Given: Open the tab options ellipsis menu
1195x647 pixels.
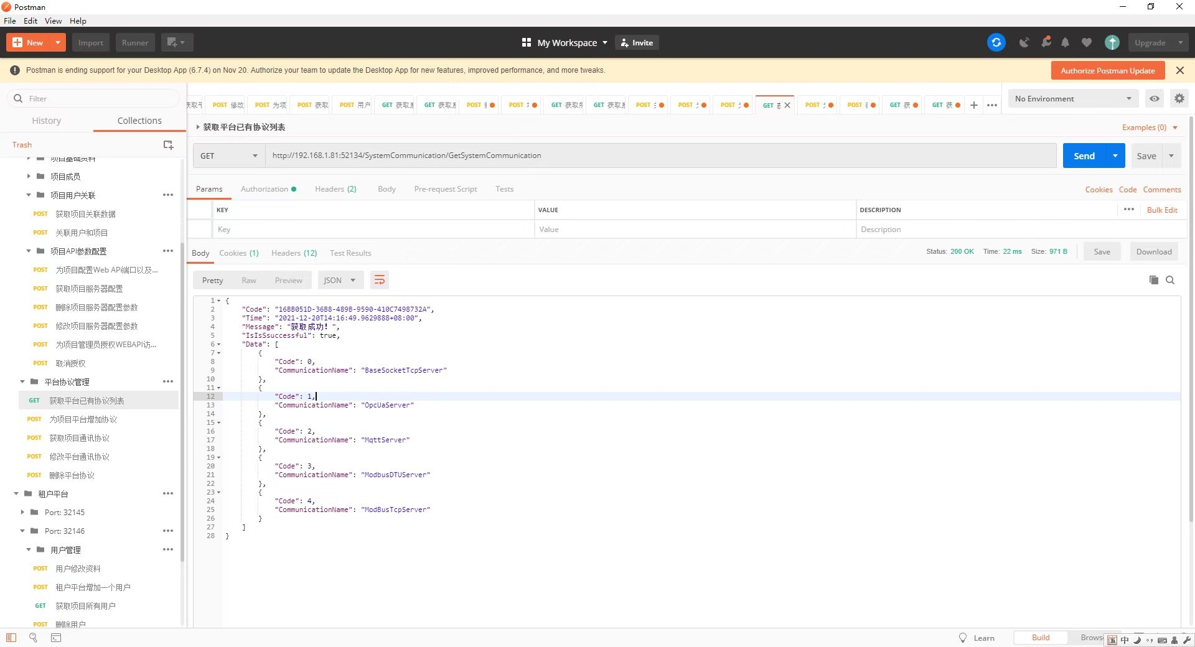Looking at the screenshot, I should tap(992, 105).
